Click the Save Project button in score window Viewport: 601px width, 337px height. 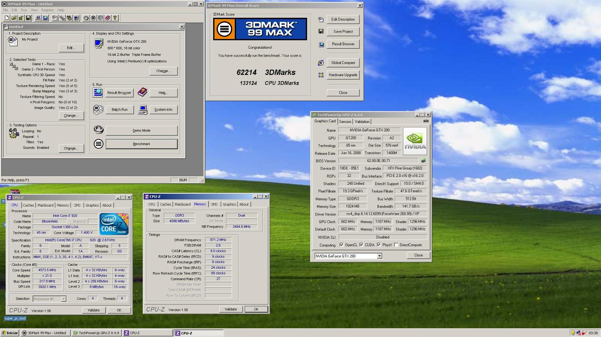(x=343, y=31)
